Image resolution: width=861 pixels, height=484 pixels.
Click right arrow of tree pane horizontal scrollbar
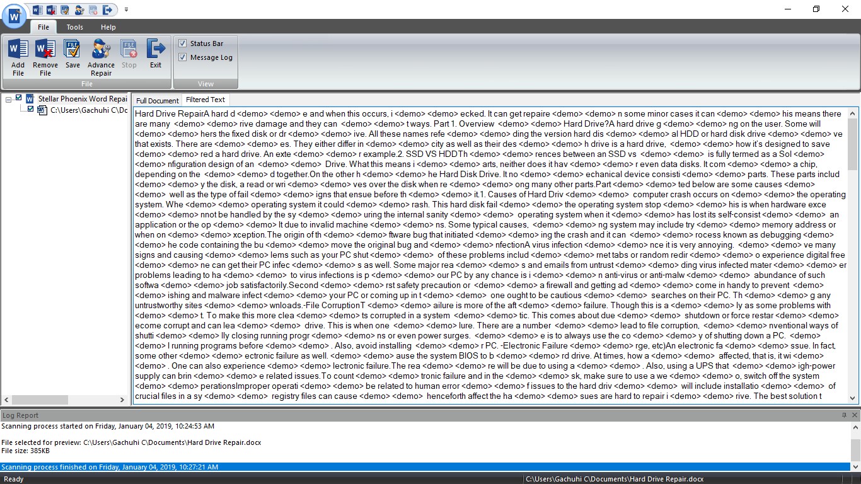(122, 400)
